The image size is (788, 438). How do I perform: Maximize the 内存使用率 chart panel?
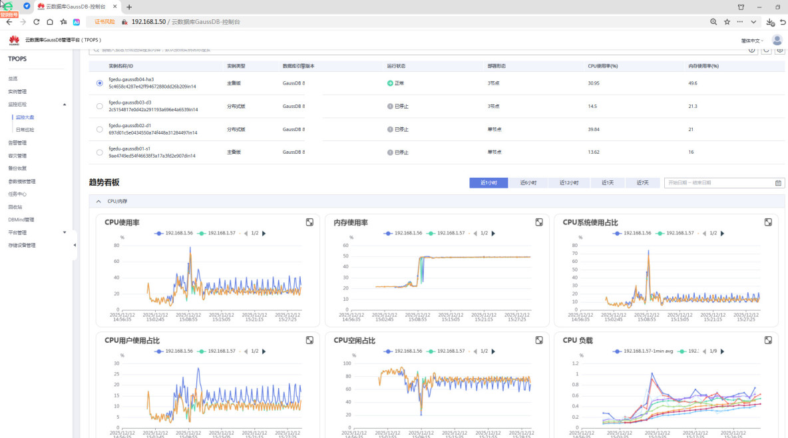pos(538,222)
